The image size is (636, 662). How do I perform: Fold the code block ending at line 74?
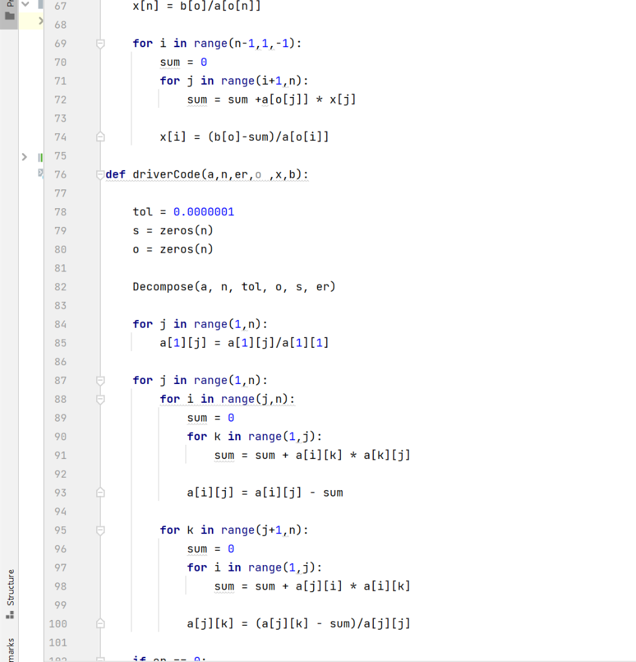coord(100,136)
